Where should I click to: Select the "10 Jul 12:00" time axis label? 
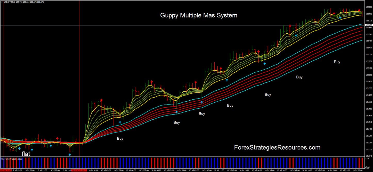[x=232, y=170]
